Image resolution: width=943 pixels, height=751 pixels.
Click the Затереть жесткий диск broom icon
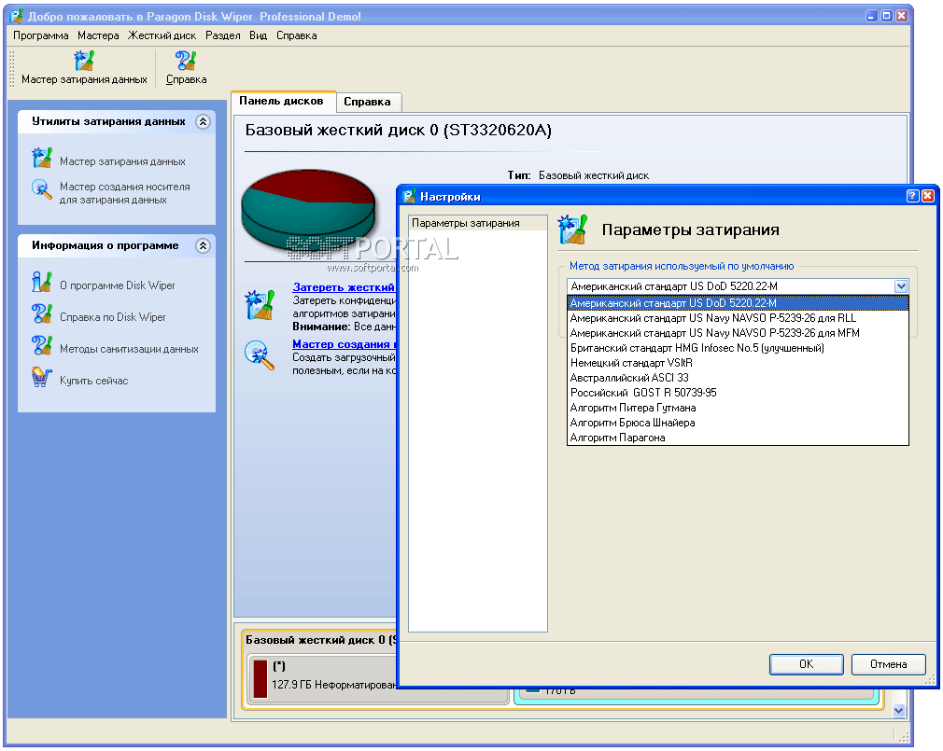pyautogui.click(x=260, y=305)
